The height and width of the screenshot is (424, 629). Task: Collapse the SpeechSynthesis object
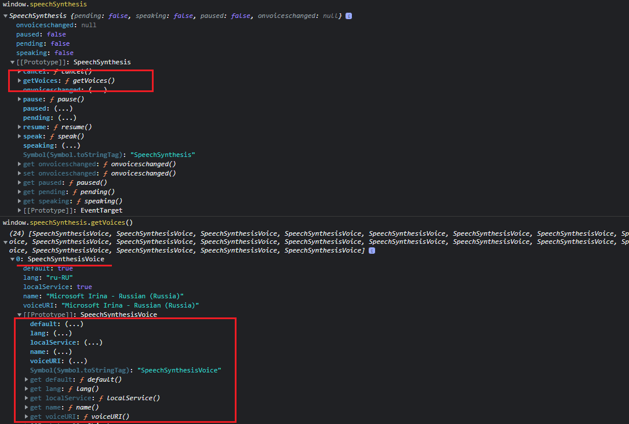[x=5, y=16]
